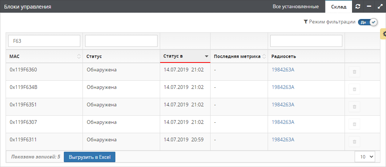
Task: Click the Статус filter input field
Action: tap(121, 41)
